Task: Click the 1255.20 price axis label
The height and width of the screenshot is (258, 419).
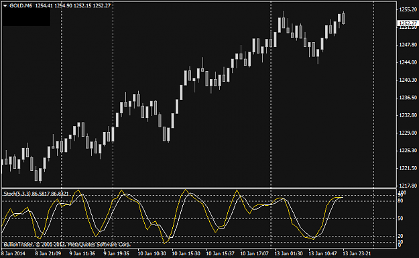Action: coord(408,9)
